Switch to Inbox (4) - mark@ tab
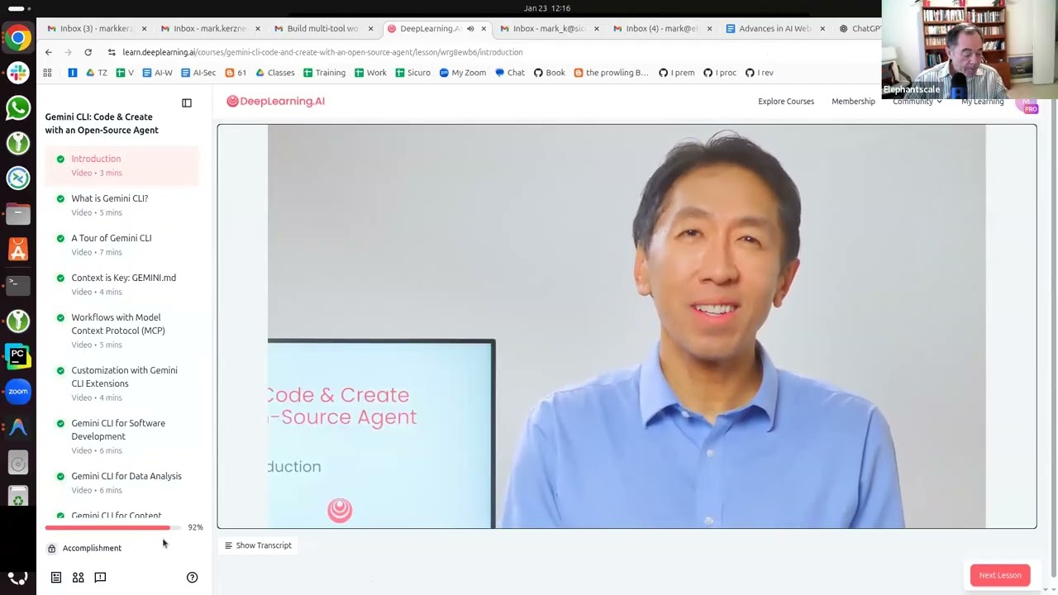Viewport: 1058px width, 595px height. tap(662, 29)
